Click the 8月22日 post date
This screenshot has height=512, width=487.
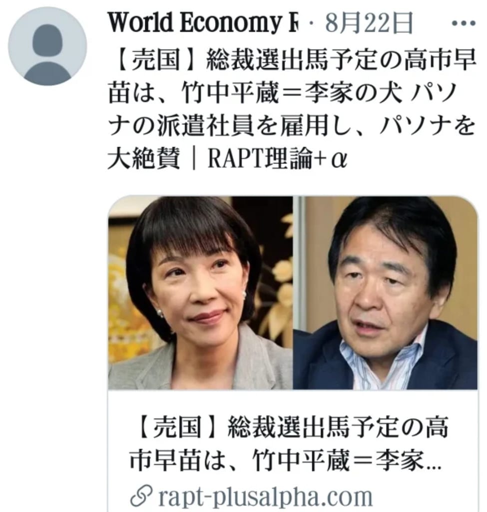[x=369, y=23]
